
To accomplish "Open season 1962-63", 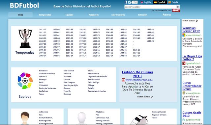I will click(109, 30).
